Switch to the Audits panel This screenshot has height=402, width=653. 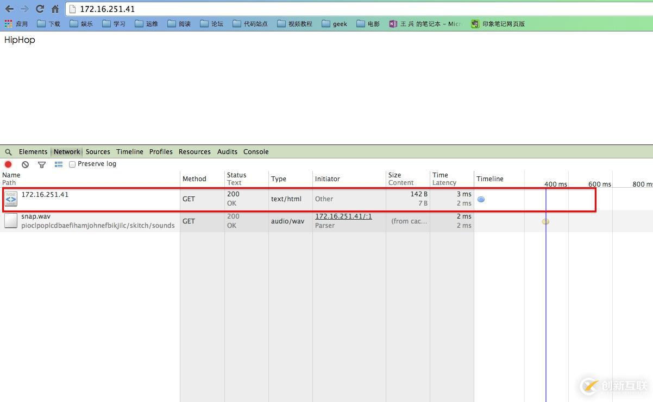coord(227,152)
